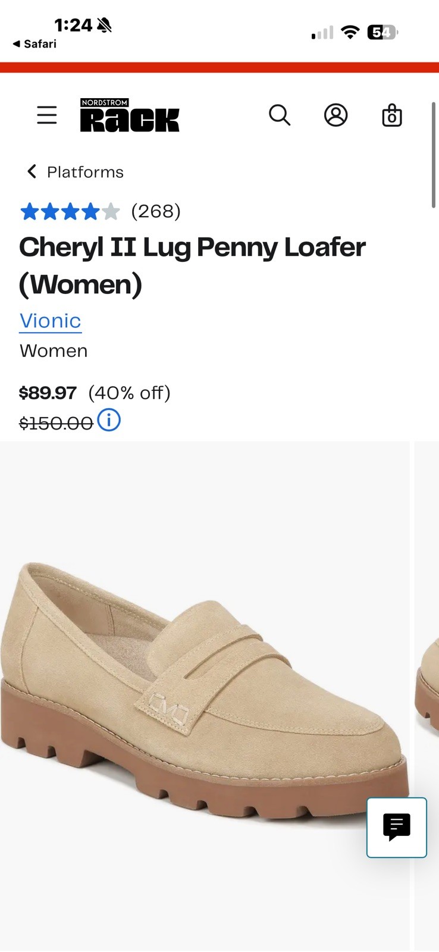Open the search magnifier icon

tap(280, 115)
